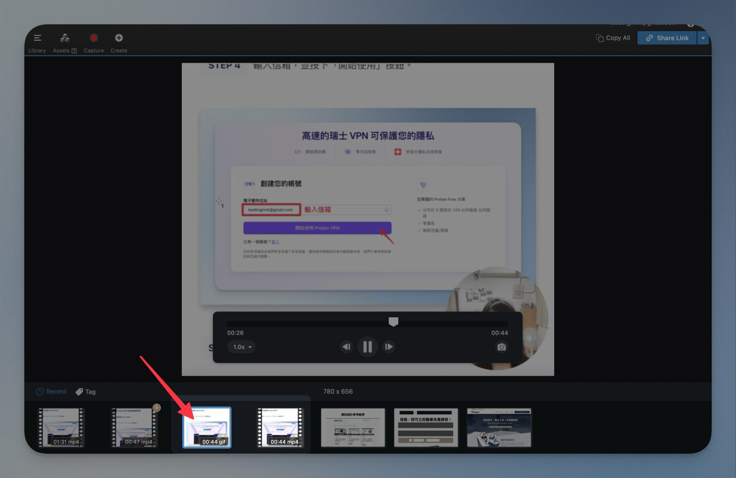This screenshot has height=478, width=736.
Task: Click the Copy All button
Action: tap(613, 38)
